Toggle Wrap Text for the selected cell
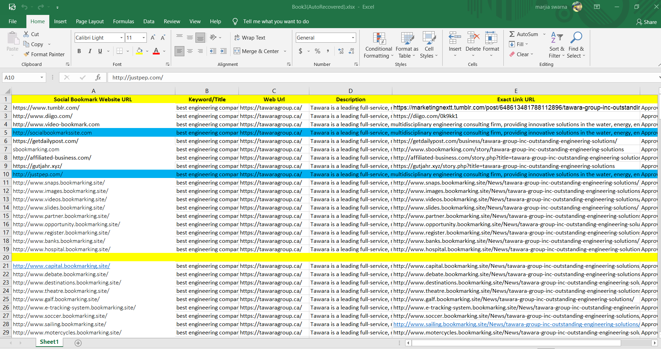661x349 pixels. pos(250,37)
